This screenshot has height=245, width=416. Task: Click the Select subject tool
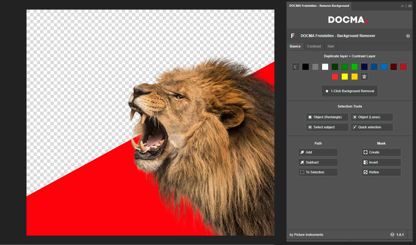point(327,127)
